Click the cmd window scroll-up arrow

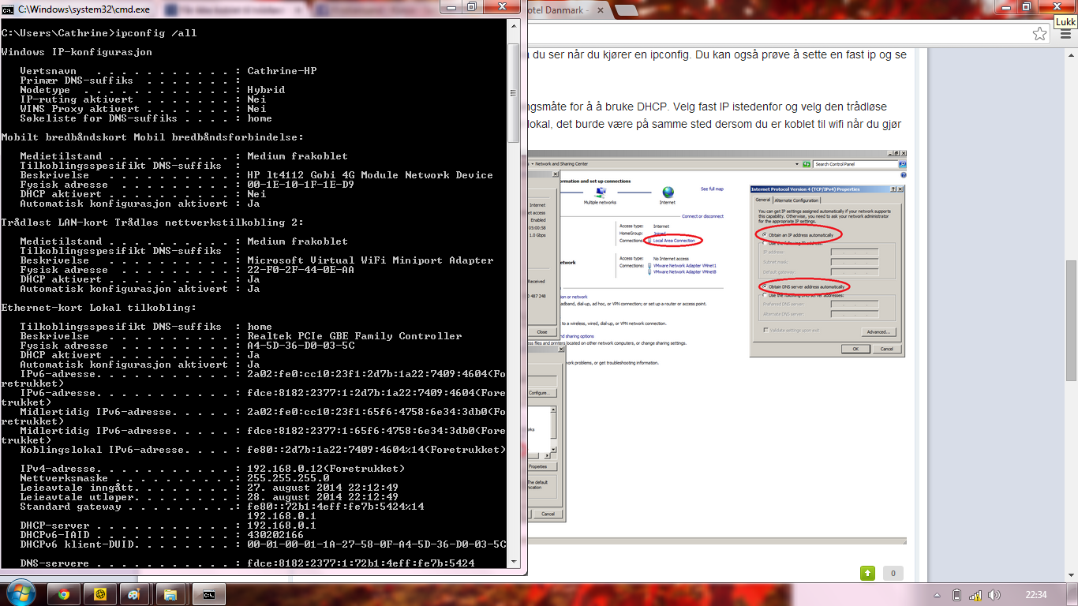(x=515, y=25)
